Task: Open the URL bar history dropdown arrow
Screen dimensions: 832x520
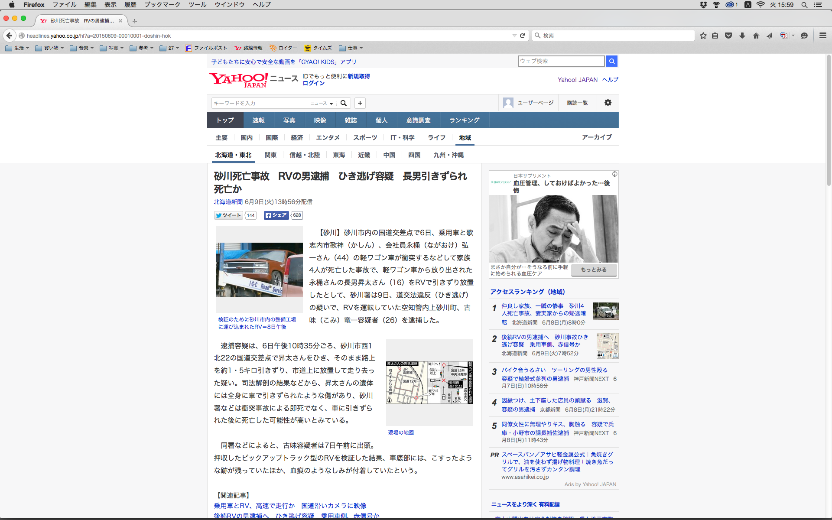Action: click(514, 36)
